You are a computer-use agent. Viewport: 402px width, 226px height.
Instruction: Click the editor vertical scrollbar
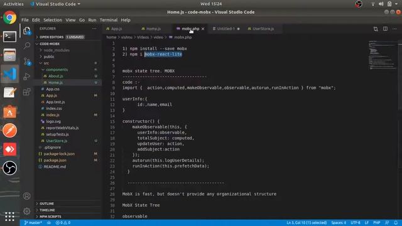400,77
